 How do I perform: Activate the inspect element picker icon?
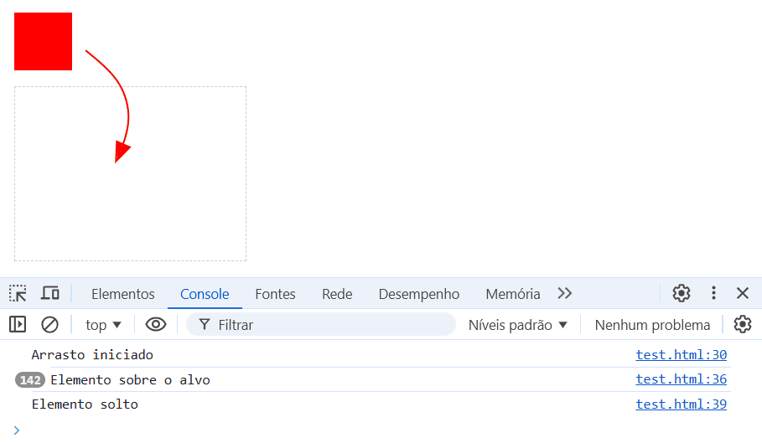pyautogui.click(x=18, y=294)
